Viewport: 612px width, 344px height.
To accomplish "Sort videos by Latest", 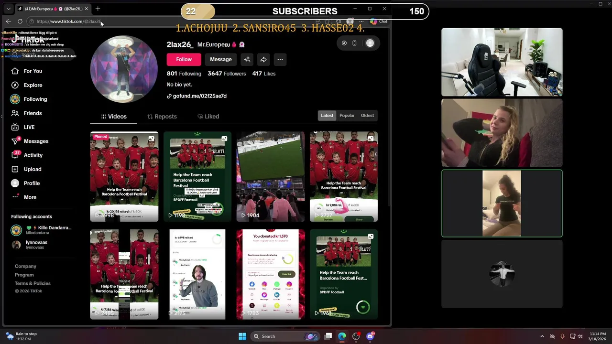I will click(x=327, y=116).
